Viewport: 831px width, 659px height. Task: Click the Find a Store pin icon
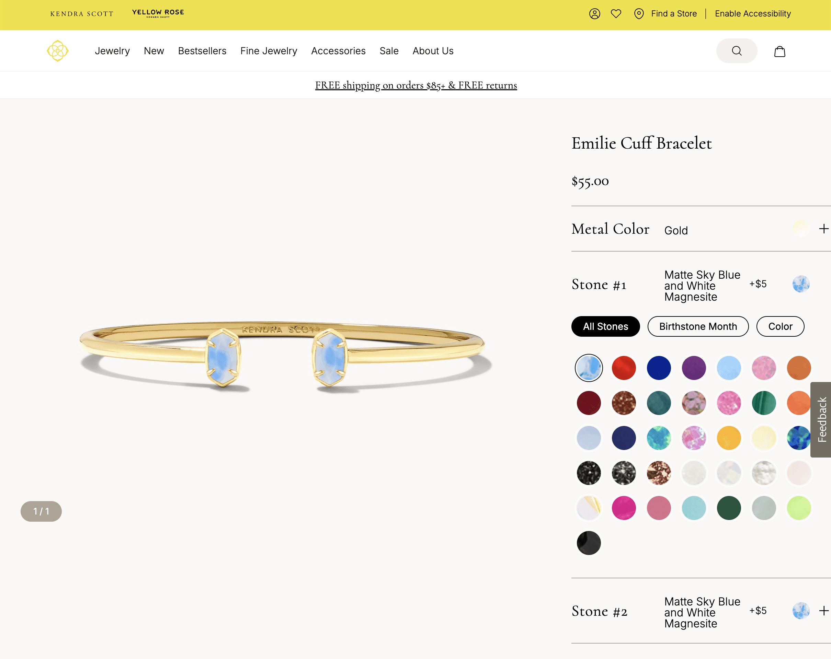point(639,13)
